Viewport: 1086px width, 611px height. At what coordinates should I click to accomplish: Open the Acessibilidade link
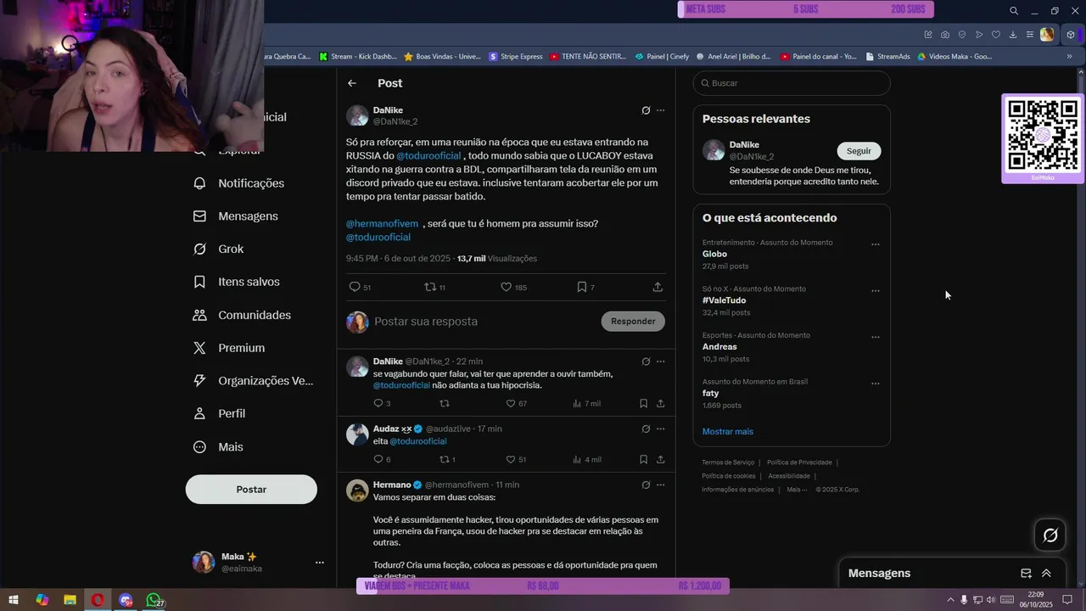[x=789, y=476]
